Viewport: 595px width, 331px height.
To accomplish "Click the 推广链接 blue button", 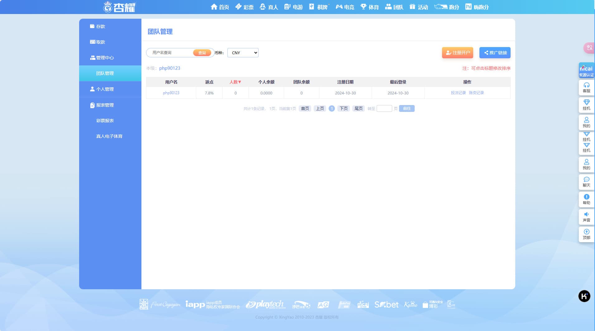I will (x=495, y=53).
